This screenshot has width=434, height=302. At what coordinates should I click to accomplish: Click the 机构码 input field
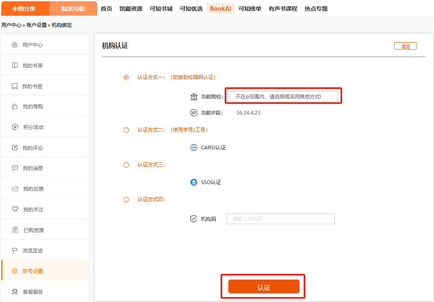(x=281, y=219)
